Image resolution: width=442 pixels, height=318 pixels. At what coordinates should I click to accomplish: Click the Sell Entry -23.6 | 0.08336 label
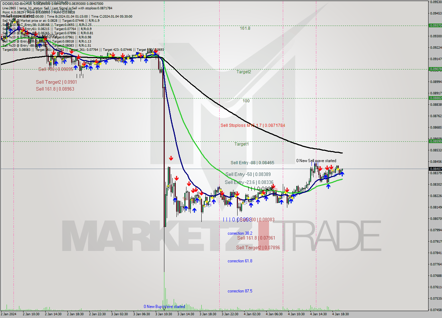(x=249, y=182)
